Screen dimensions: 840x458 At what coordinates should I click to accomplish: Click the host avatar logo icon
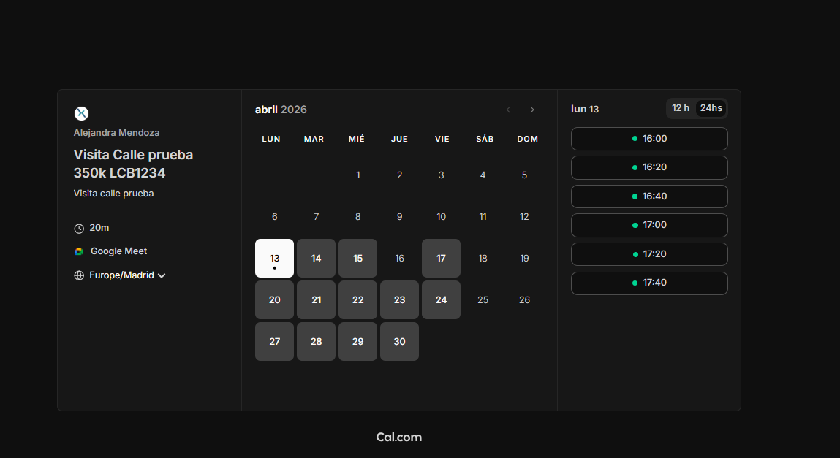coord(82,113)
